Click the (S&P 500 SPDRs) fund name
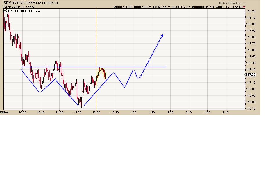This screenshot has height=174, width=279. 24,3
